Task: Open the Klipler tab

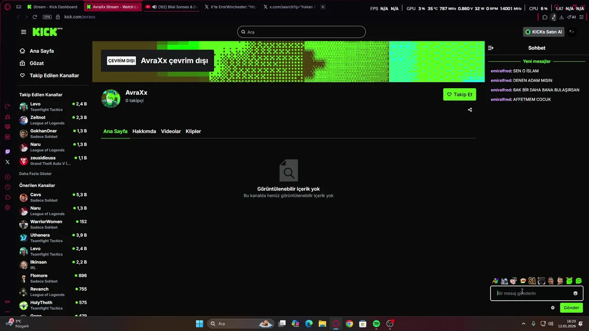Action: click(x=193, y=131)
